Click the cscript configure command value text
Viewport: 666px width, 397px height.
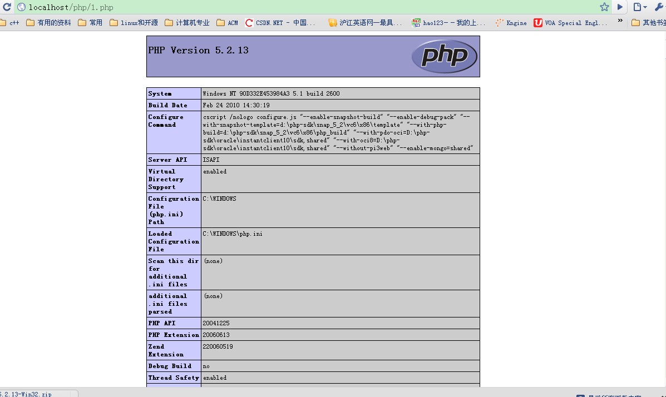pyautogui.click(x=338, y=132)
